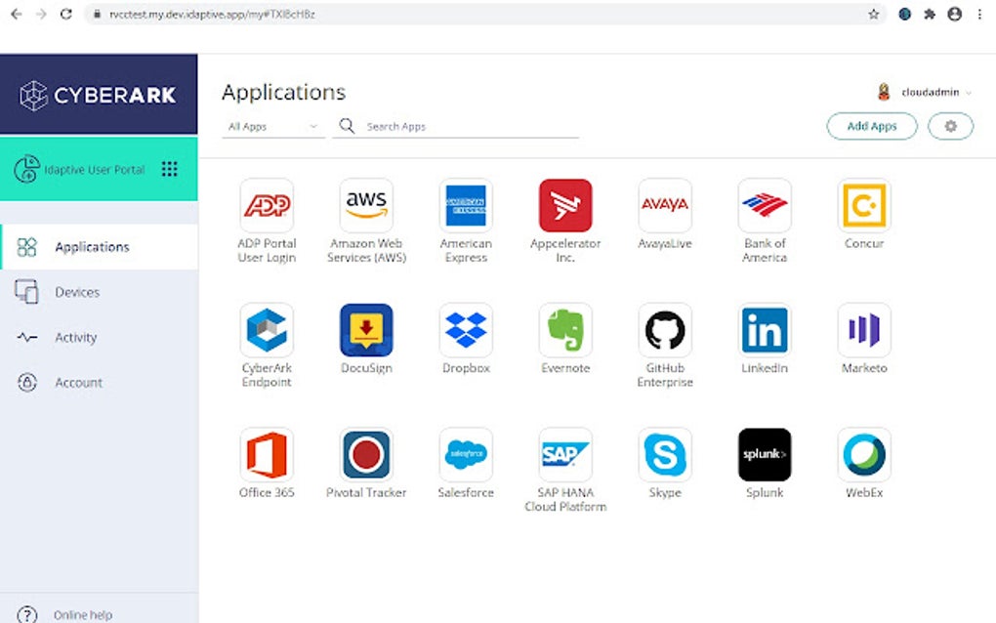The width and height of the screenshot is (996, 623).
Task: Launch Dropbox from the app grid
Action: pos(465,330)
